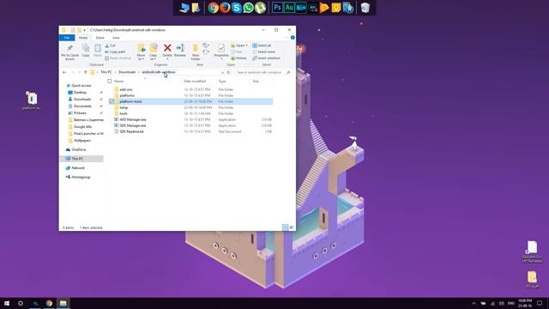The image size is (549, 309).
Task: Open Photoshop from the top dock
Action: coord(277,8)
